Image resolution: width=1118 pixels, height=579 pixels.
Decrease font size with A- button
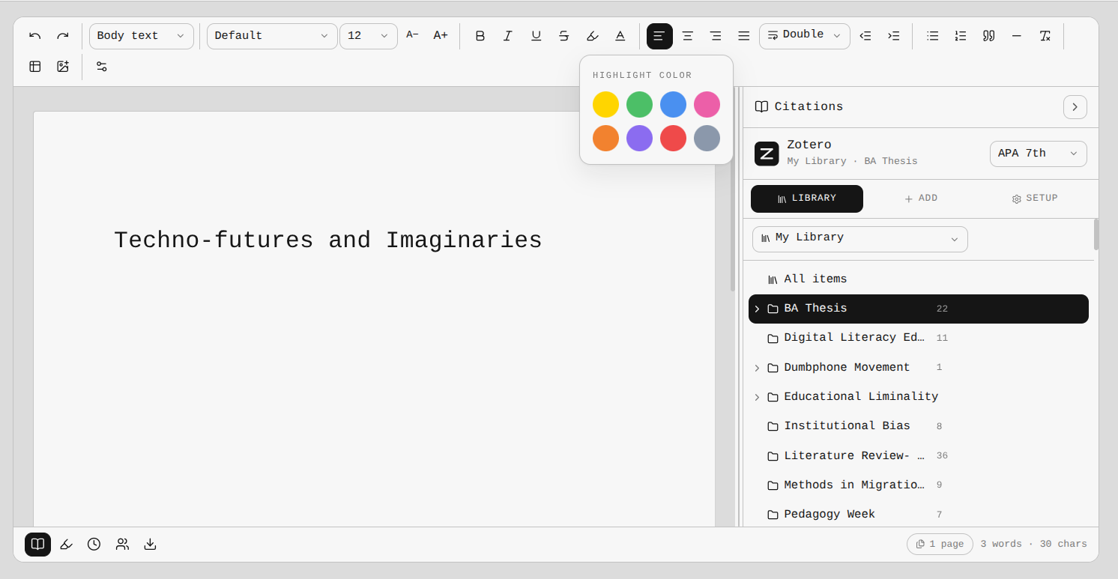click(412, 35)
